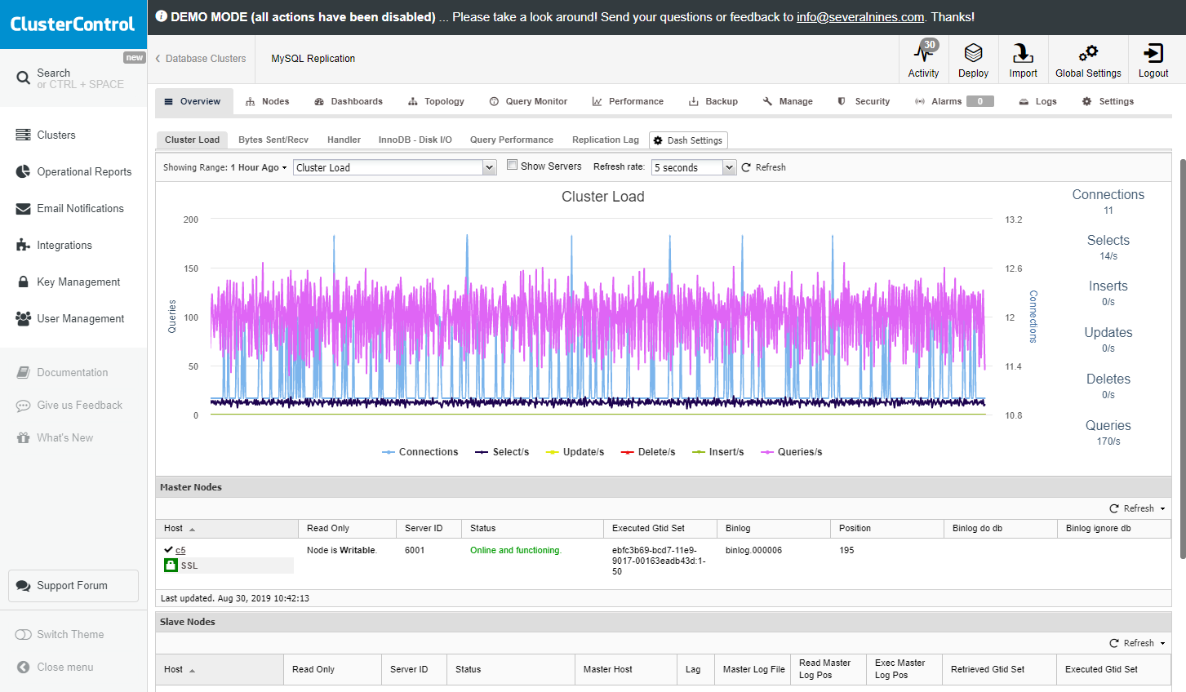Toggle Queries/s series in chart legend

(791, 452)
